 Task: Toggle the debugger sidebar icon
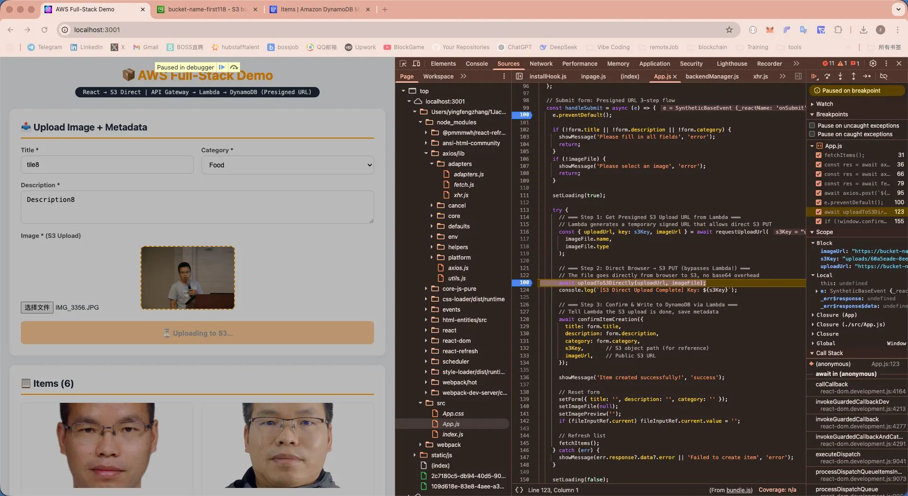pos(798,76)
